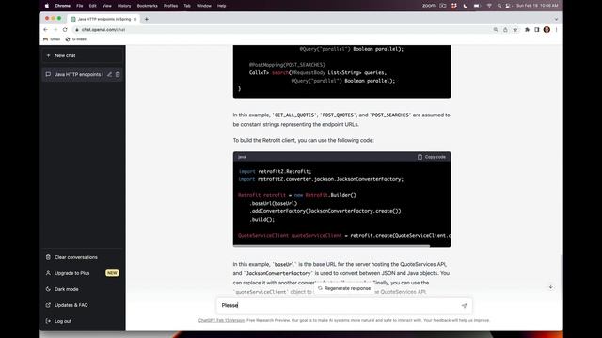Reload the page with the refresh icon
This screenshot has height=338, width=602.
[65, 29]
